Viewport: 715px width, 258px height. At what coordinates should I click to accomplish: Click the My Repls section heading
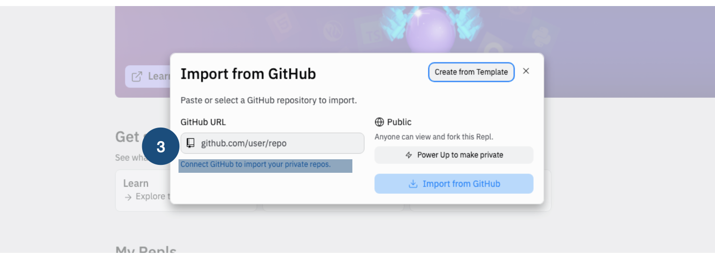tap(146, 251)
